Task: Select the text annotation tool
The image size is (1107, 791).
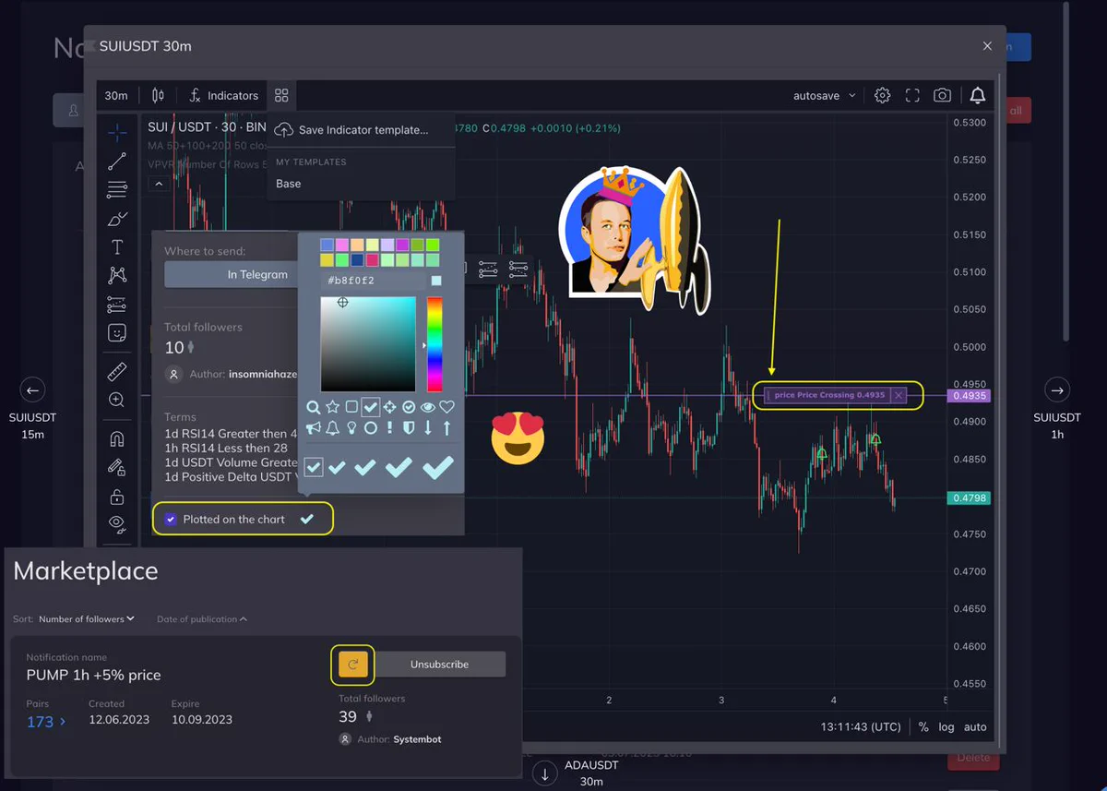Action: [117, 247]
